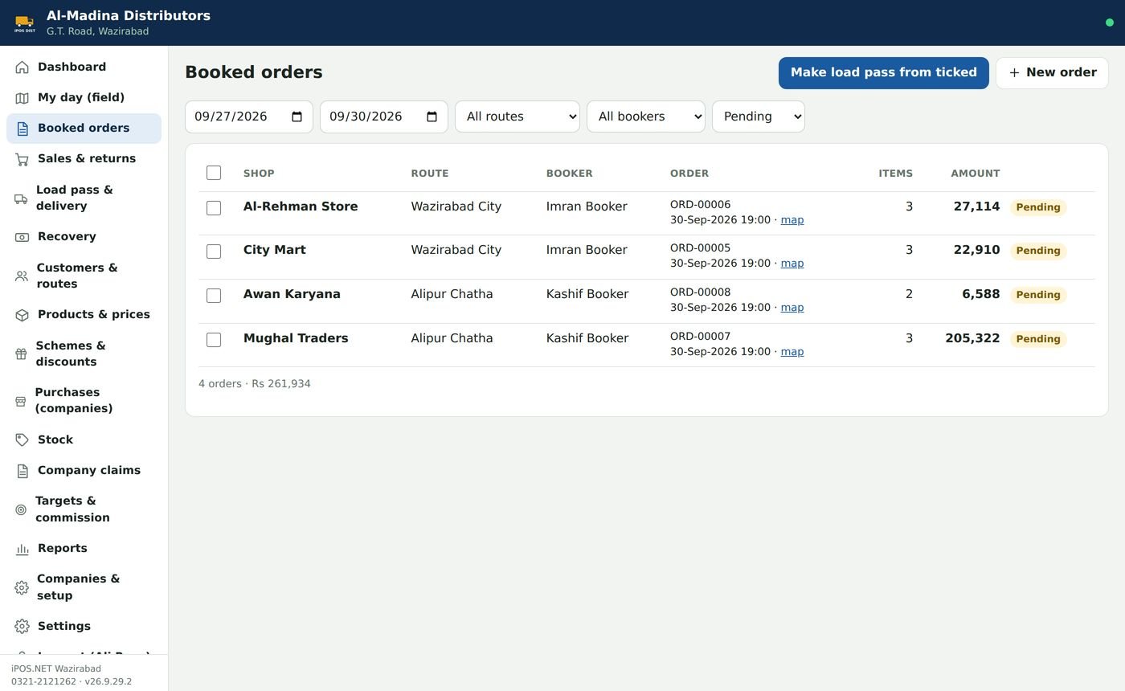
Task: Tick the Al-Rehman Store order checkbox
Action: (x=214, y=208)
